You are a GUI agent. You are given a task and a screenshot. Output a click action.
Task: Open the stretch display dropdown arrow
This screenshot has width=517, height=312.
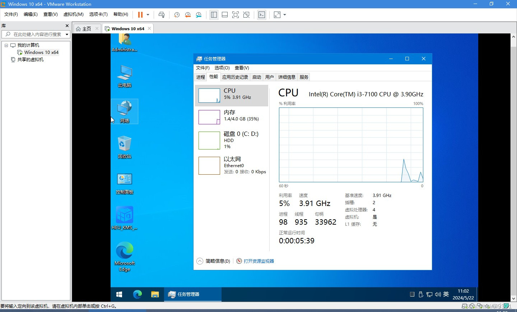(x=285, y=15)
